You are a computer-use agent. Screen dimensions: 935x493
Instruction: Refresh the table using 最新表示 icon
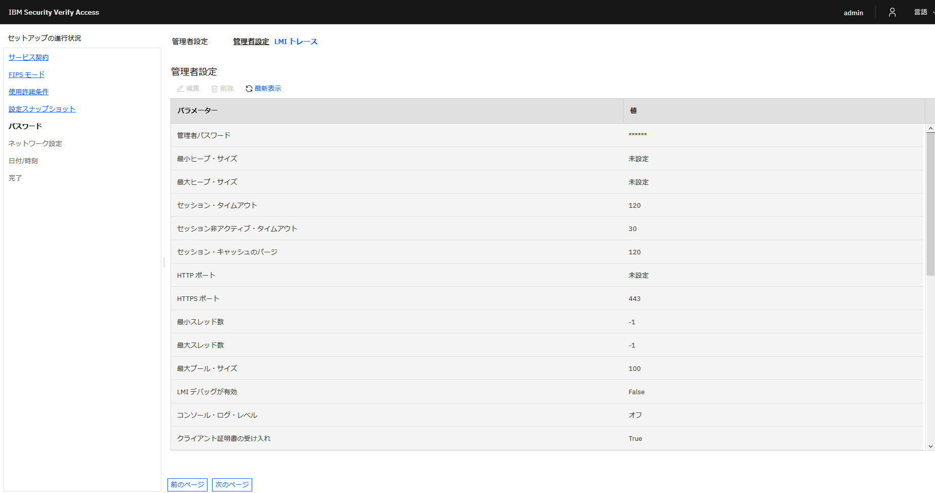249,88
